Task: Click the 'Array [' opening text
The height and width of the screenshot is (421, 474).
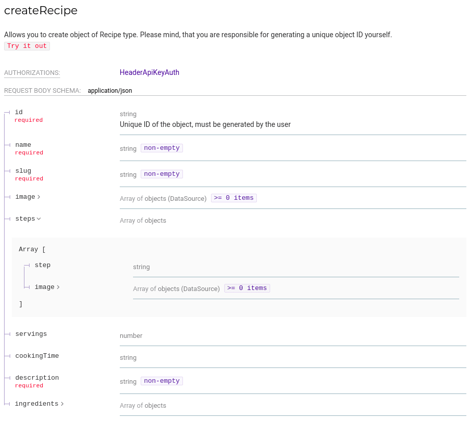Action: coord(32,249)
